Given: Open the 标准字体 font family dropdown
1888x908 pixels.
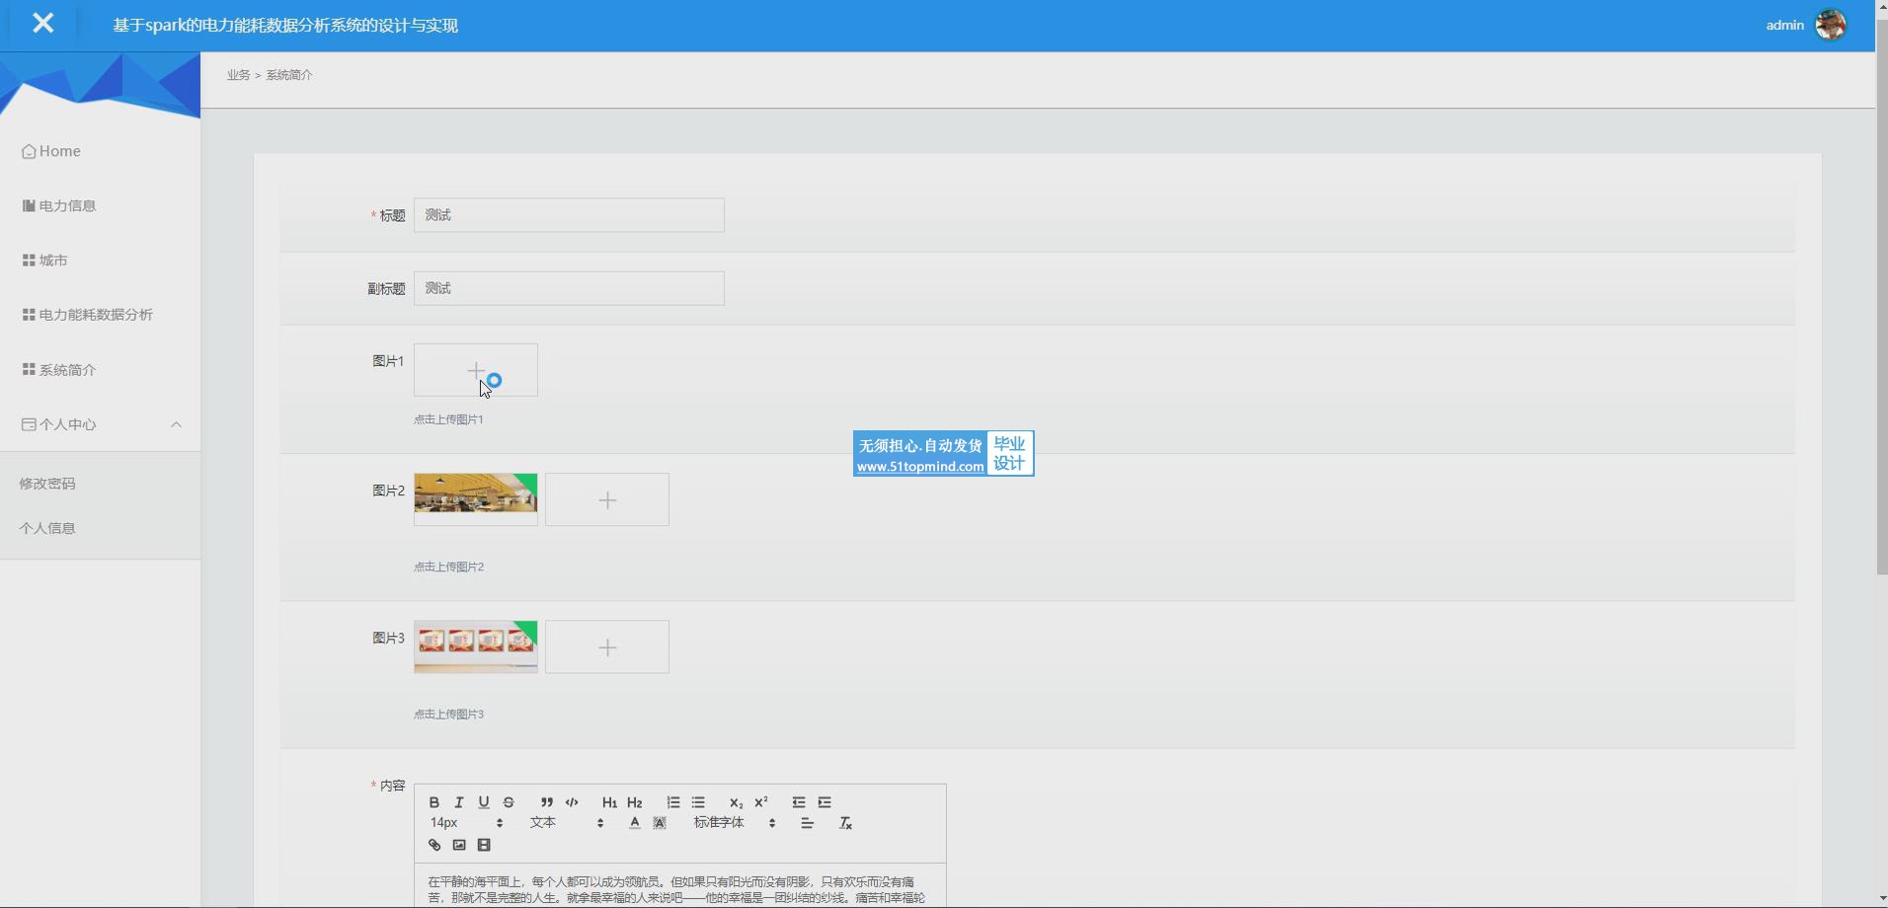Looking at the screenshot, I should click(734, 823).
